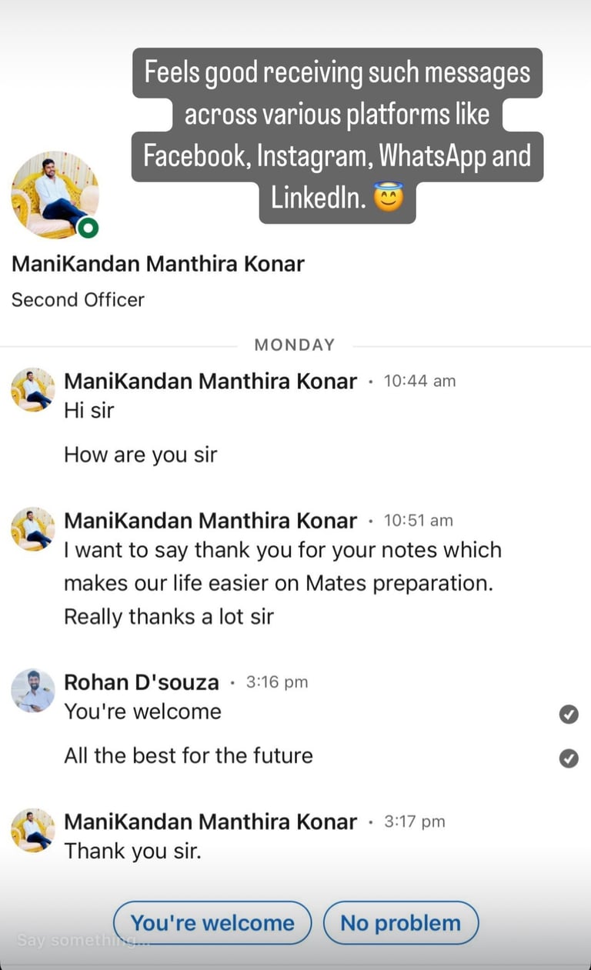591x970 pixels.
Task: Choose the "No problem" quick reply
Action: [401, 923]
